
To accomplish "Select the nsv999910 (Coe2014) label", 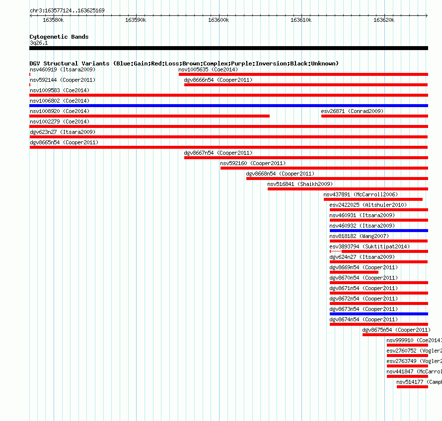I will point(414,340).
